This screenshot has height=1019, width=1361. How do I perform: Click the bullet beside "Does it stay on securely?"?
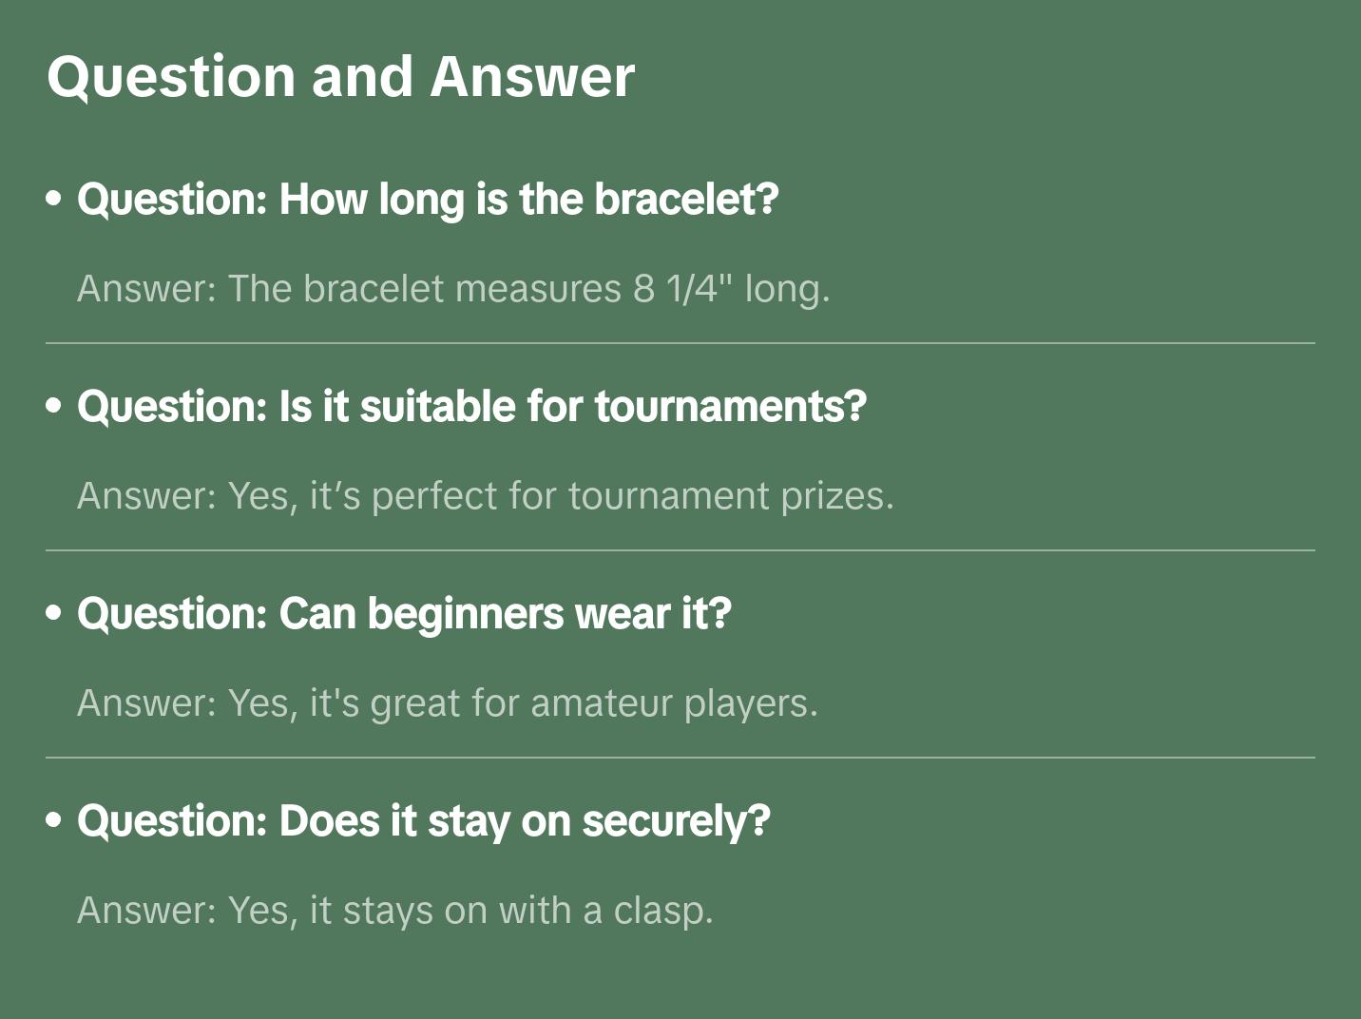click(x=54, y=821)
